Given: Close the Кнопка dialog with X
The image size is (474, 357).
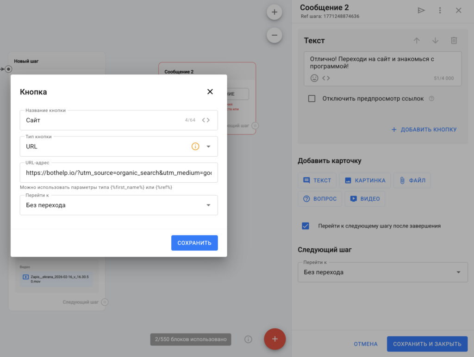Looking at the screenshot, I should click(x=210, y=92).
